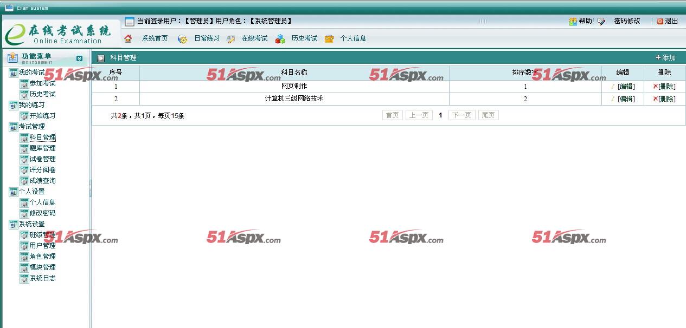Click the 帮助 people icon

(573, 21)
